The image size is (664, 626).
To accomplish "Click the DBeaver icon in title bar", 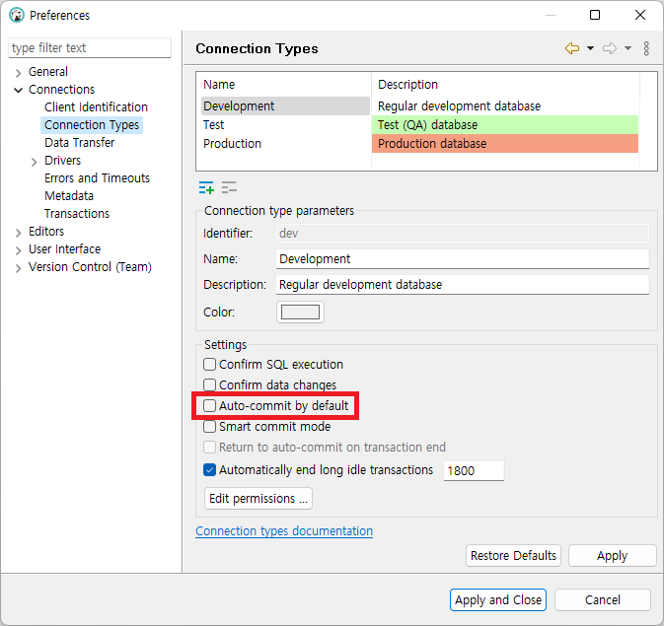I will [x=16, y=15].
